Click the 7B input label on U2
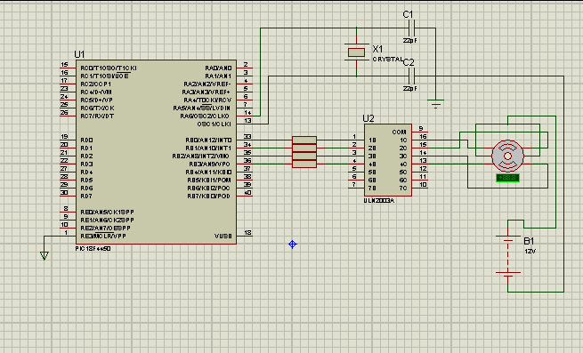 (x=372, y=188)
